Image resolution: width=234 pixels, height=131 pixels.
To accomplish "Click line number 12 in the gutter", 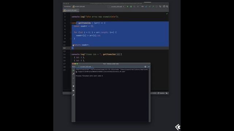I will (x=64, y=48).
